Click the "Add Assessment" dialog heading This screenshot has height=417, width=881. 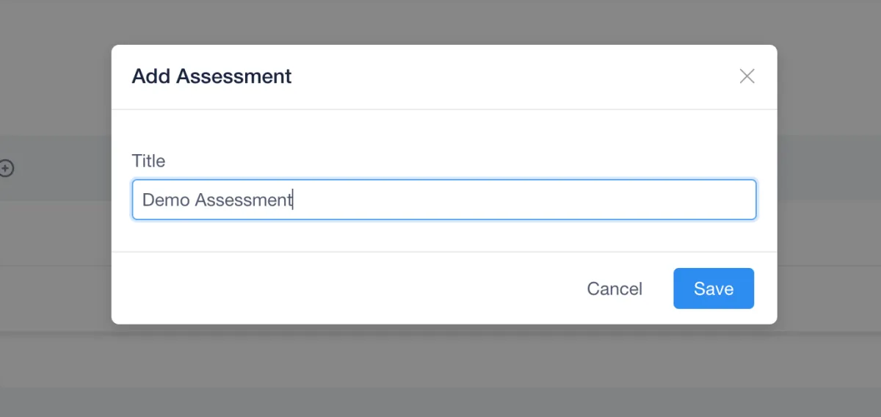(x=211, y=76)
